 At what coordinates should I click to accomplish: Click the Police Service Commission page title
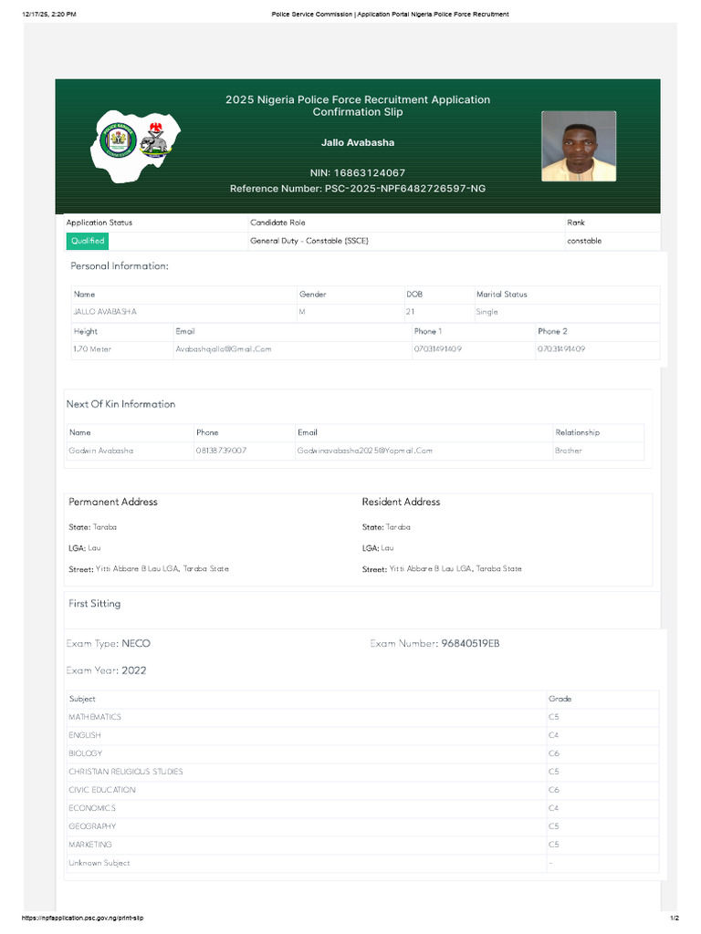tap(390, 14)
